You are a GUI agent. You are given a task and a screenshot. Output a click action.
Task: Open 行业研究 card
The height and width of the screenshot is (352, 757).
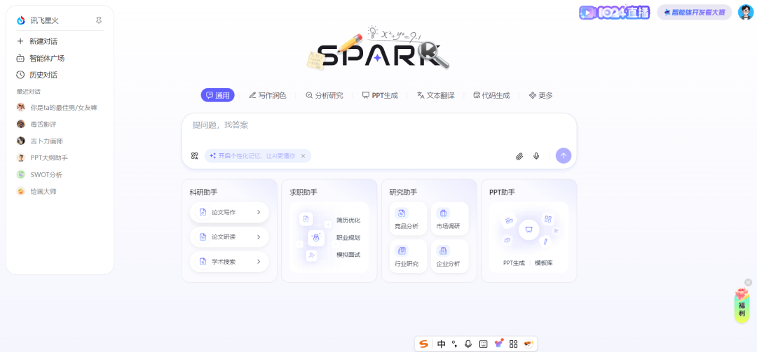(409, 257)
